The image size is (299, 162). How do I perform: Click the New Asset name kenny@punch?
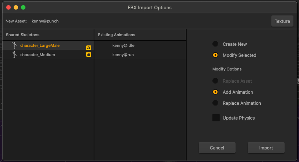(x=45, y=21)
